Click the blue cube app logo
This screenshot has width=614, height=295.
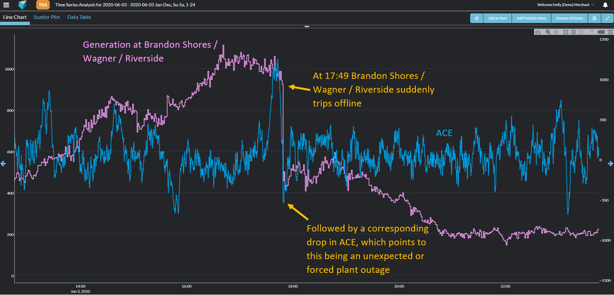22,5
